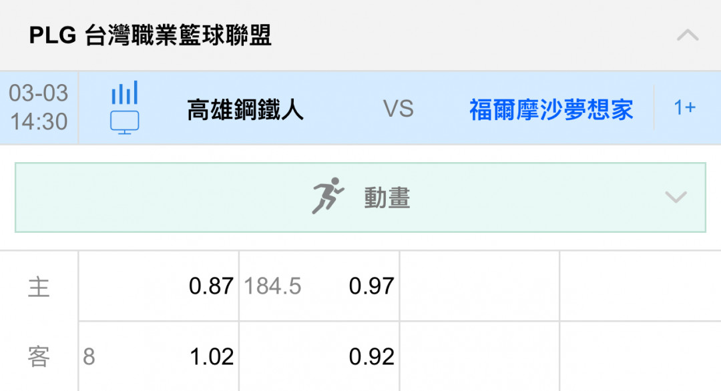
Task: Collapse the PLG league section chevron
Action: [688, 35]
